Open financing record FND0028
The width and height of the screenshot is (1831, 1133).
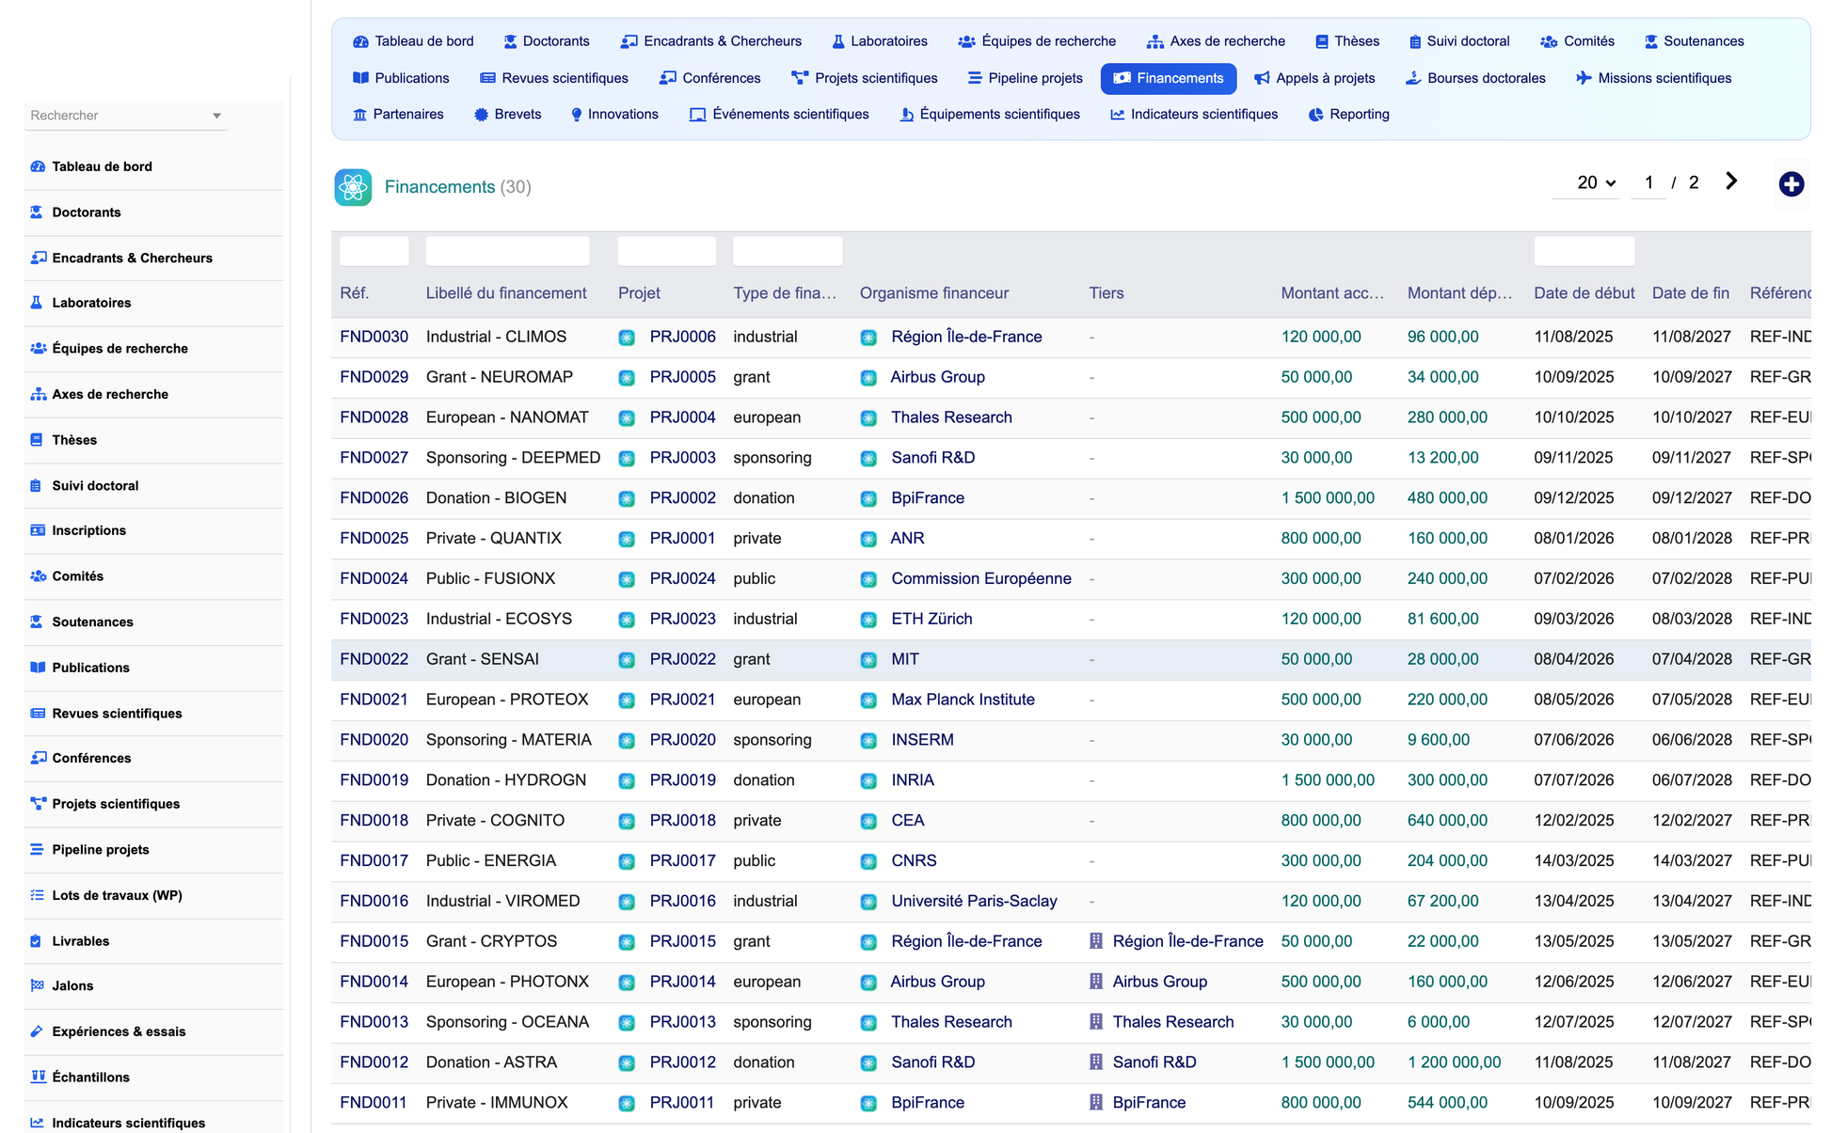coord(374,417)
